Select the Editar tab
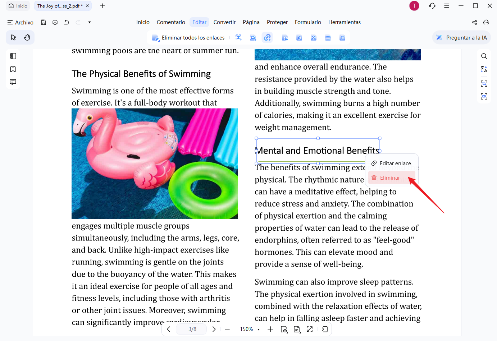Viewport: 497px width, 341px height. coord(199,22)
